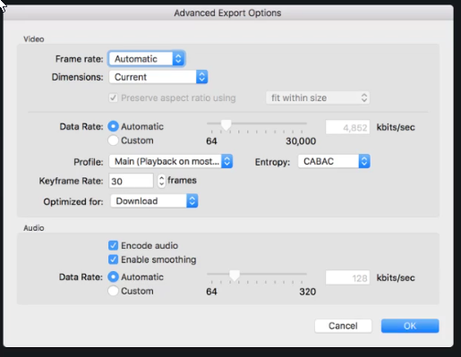461x357 pixels.
Task: Click the Advanced Export Options title text
Action: coord(227,13)
